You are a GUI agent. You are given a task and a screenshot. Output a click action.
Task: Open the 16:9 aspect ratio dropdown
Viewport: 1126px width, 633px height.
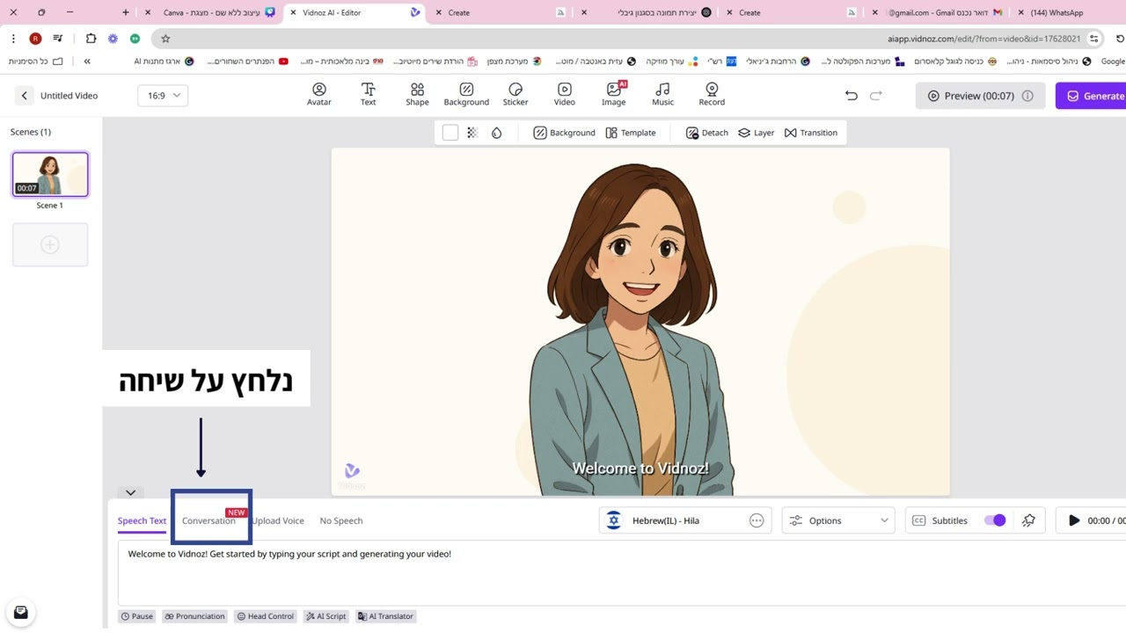coord(163,96)
